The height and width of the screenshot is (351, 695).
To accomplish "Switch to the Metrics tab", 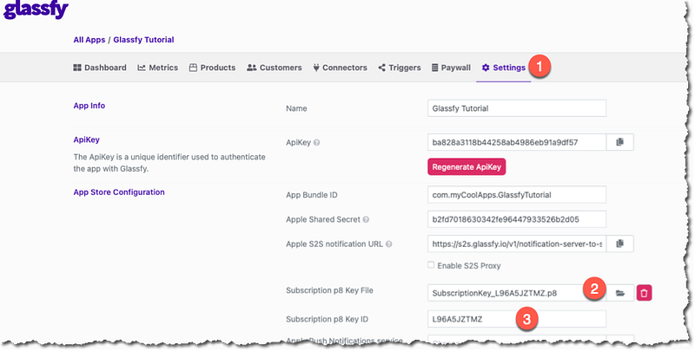I will tap(158, 68).
